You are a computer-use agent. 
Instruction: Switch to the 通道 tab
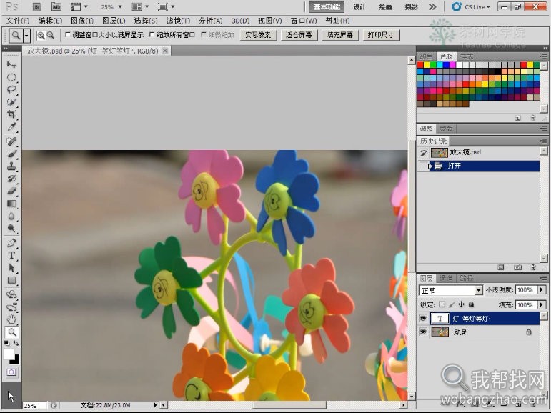[x=445, y=278]
